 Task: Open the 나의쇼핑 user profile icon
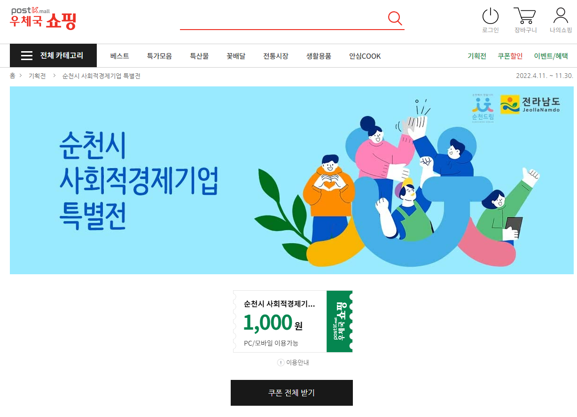point(561,15)
